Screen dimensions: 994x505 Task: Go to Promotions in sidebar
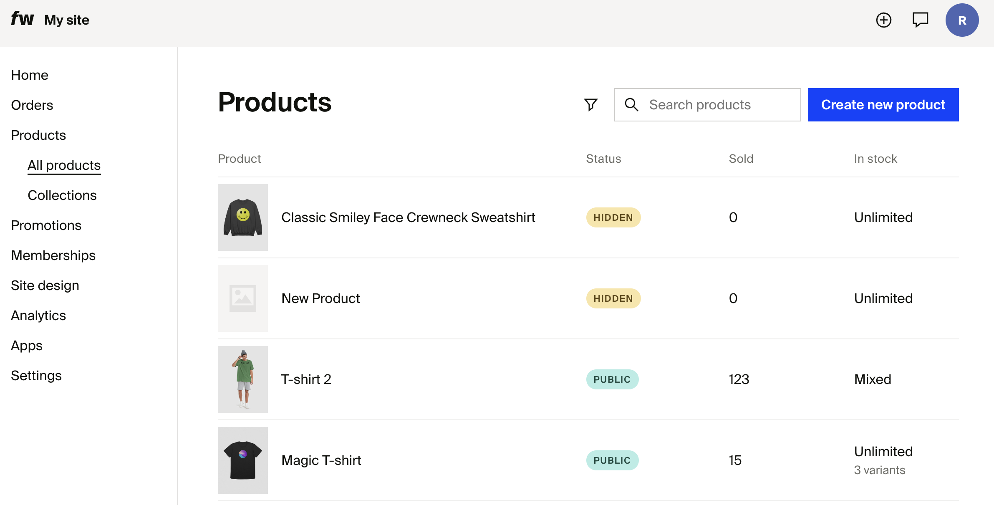(46, 225)
